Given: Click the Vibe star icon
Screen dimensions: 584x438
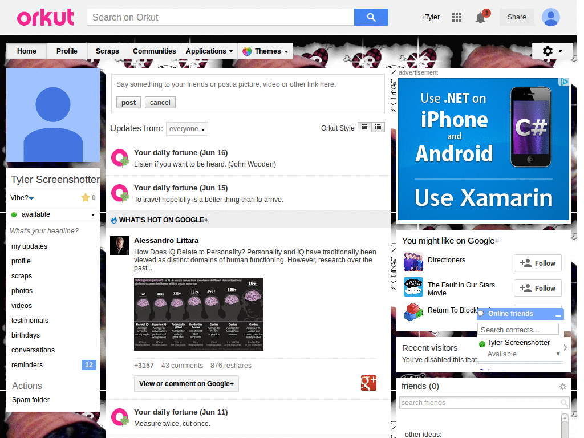Looking at the screenshot, I should [86, 198].
